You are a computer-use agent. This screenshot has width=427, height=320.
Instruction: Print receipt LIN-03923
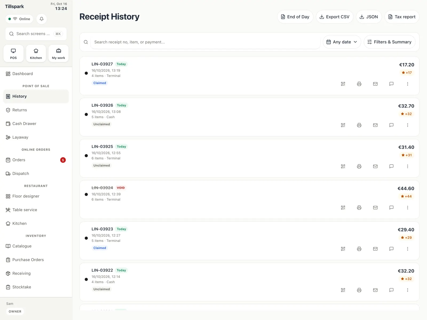[x=359, y=249]
